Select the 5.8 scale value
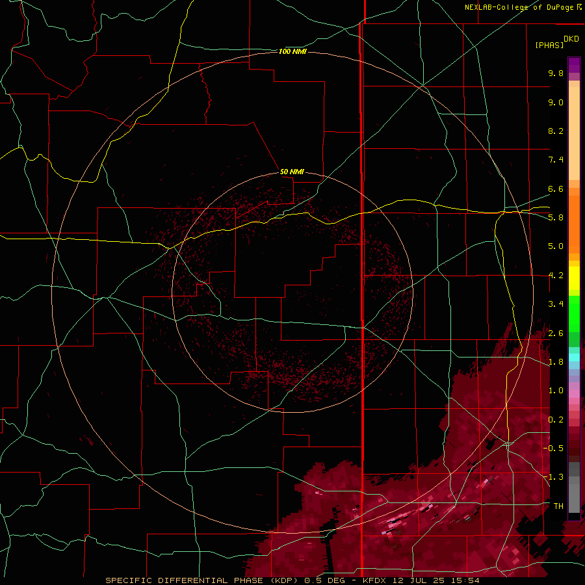585x585 pixels. coord(556,217)
